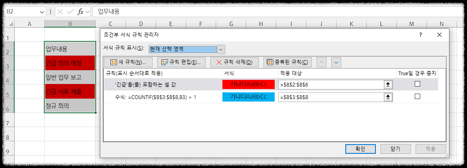Click the formula bar options dots handle

(x=50, y=12)
